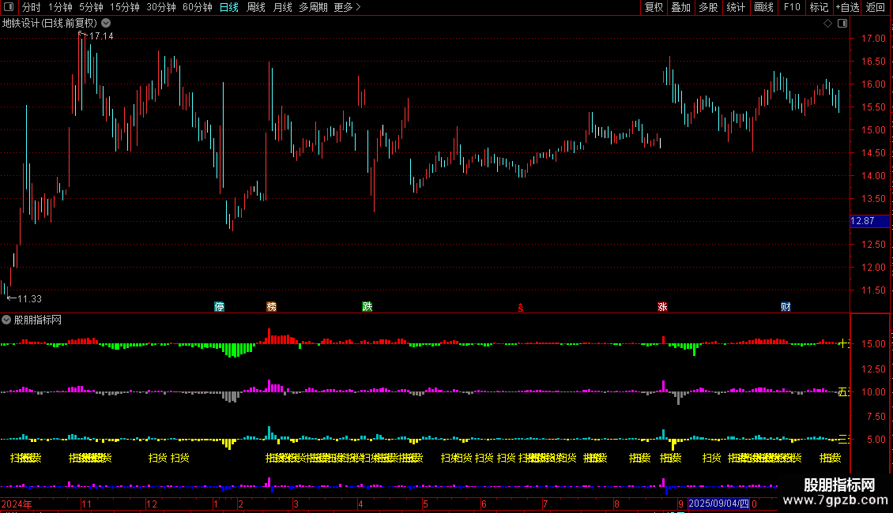Image resolution: width=893 pixels, height=513 pixels.
Task: Switch to the 1分钟 period
Action: click(60, 7)
